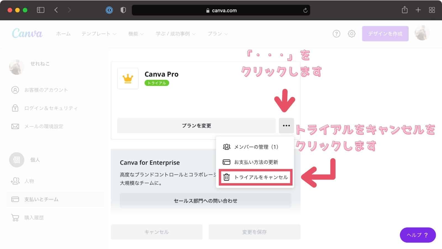The height and width of the screenshot is (249, 442).
Task: Open 人物 in sidebar
Action: (22, 181)
